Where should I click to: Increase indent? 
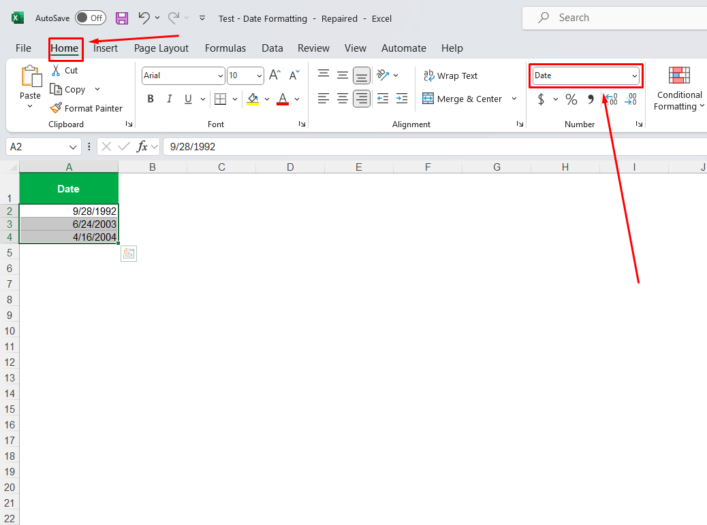coord(402,98)
